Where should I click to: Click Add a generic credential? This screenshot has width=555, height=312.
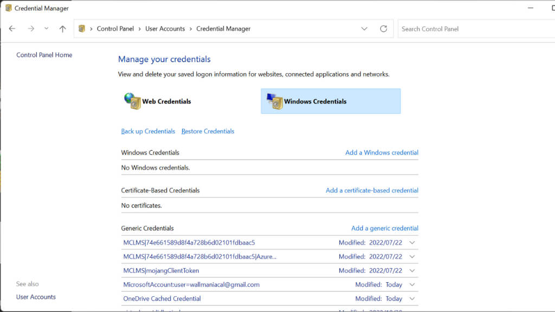[384, 228]
